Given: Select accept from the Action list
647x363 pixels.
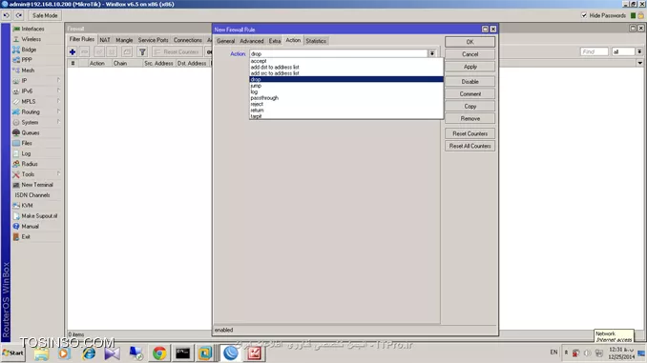Looking at the screenshot, I should point(346,61).
